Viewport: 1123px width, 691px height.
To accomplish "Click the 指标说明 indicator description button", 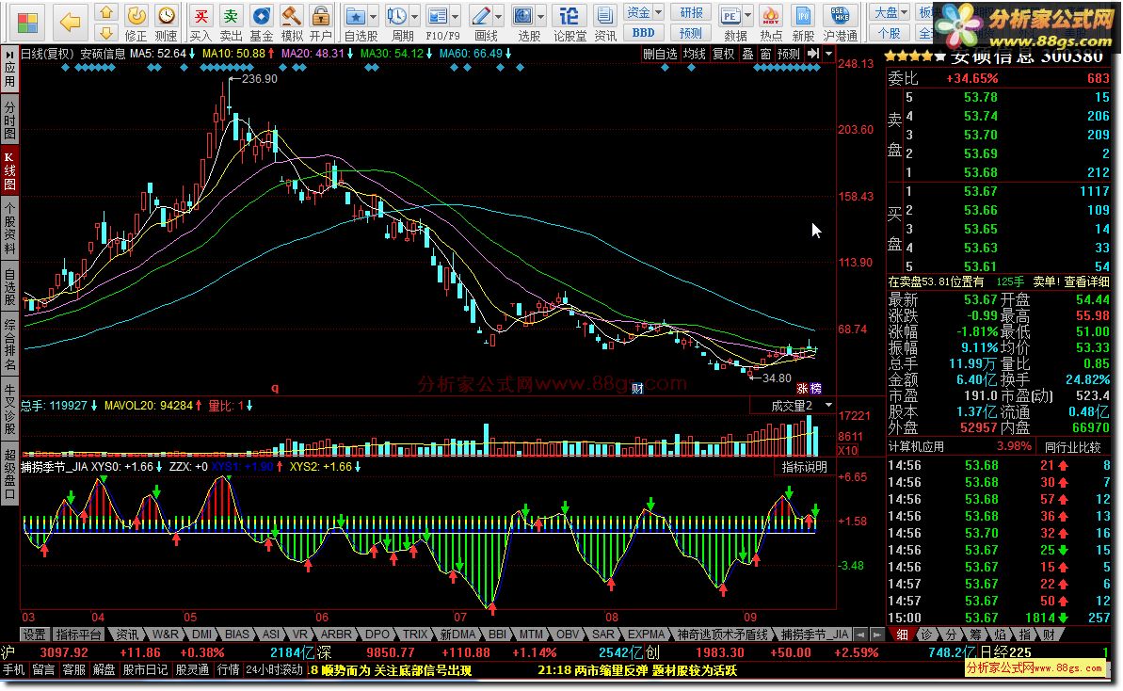I will click(x=805, y=467).
